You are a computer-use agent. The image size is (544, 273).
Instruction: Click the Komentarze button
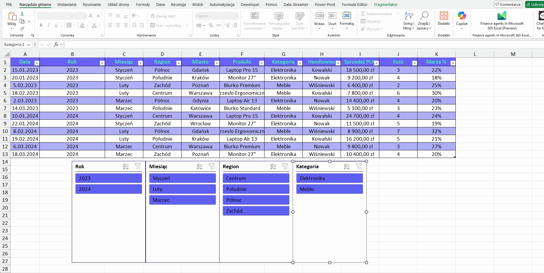508,4
